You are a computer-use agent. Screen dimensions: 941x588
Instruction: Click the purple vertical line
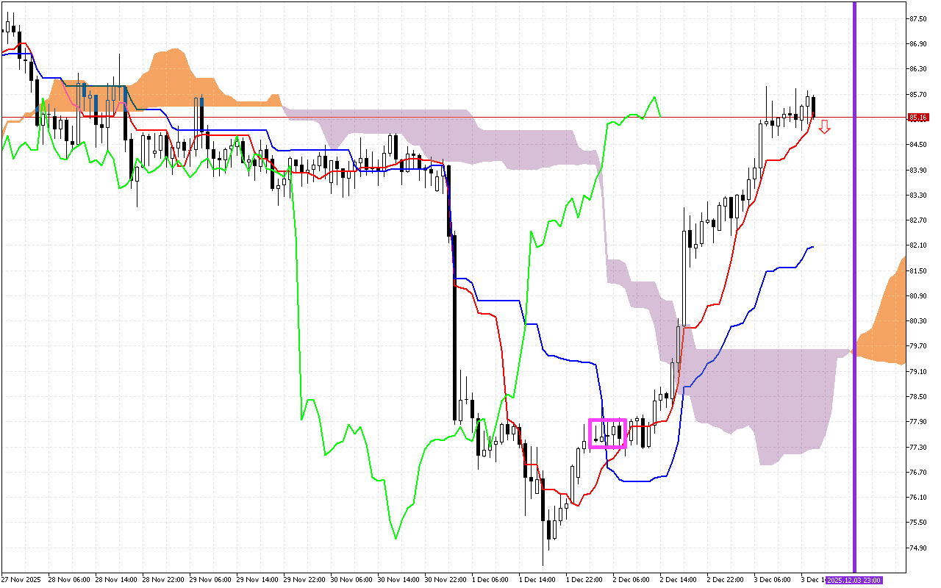854,294
